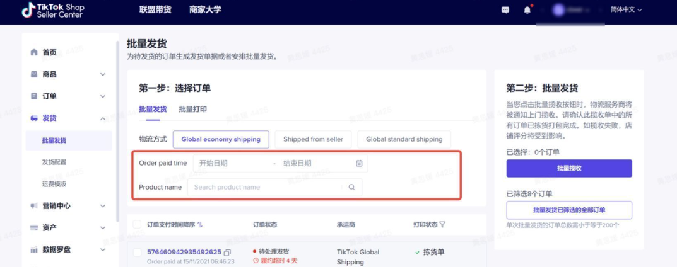Switch to the 批量打印 tab

click(192, 110)
